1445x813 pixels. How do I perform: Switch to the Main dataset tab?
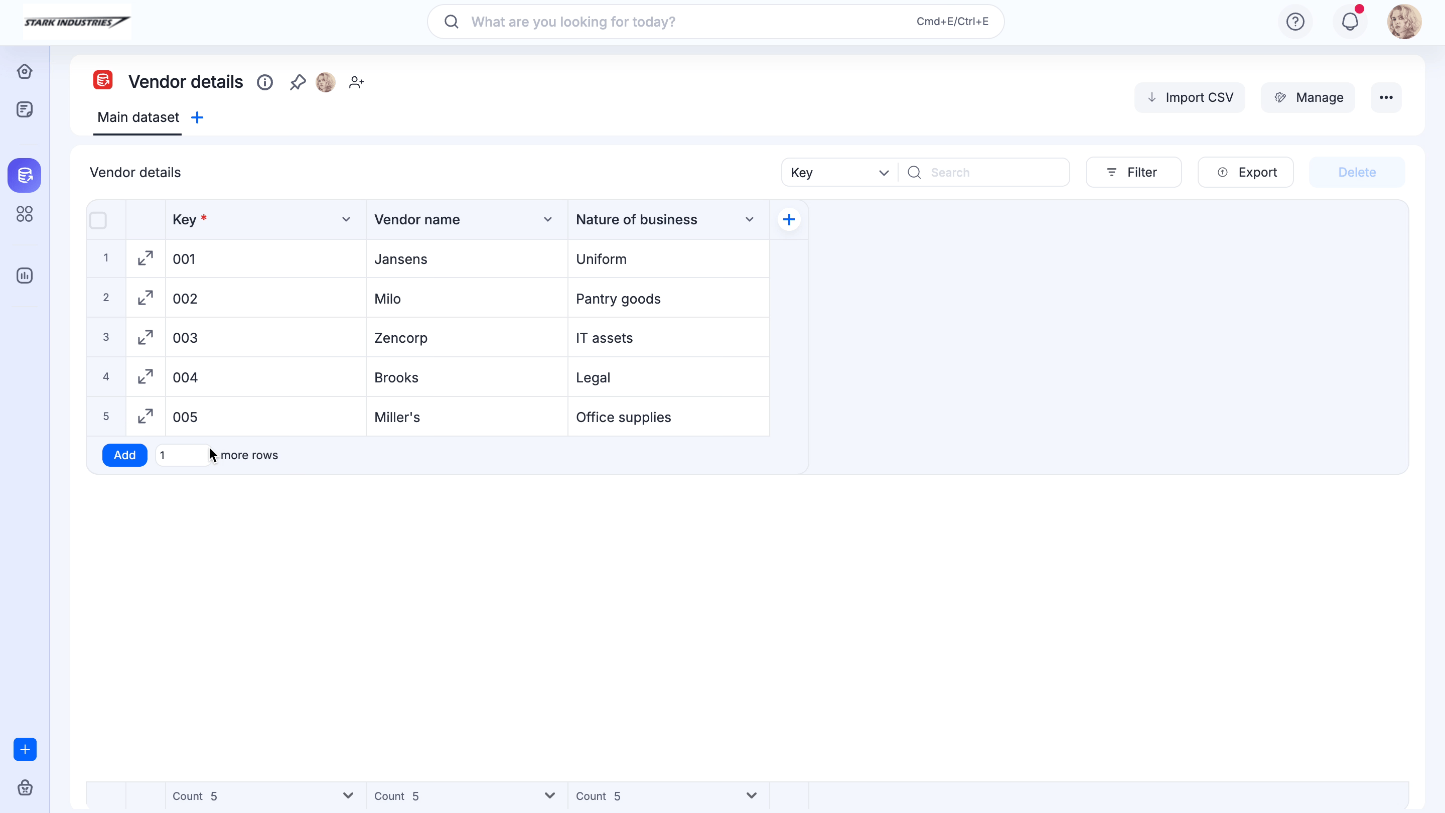pos(138,117)
